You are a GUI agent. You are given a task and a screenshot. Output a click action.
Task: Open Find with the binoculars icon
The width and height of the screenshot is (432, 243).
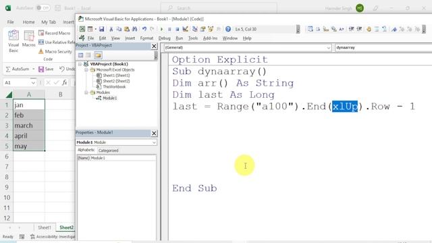click(134, 29)
